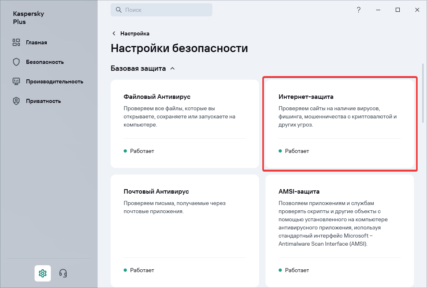Viewport: 427px width, 288px height.
Task: Open the Главная menu item
Action: click(x=37, y=42)
